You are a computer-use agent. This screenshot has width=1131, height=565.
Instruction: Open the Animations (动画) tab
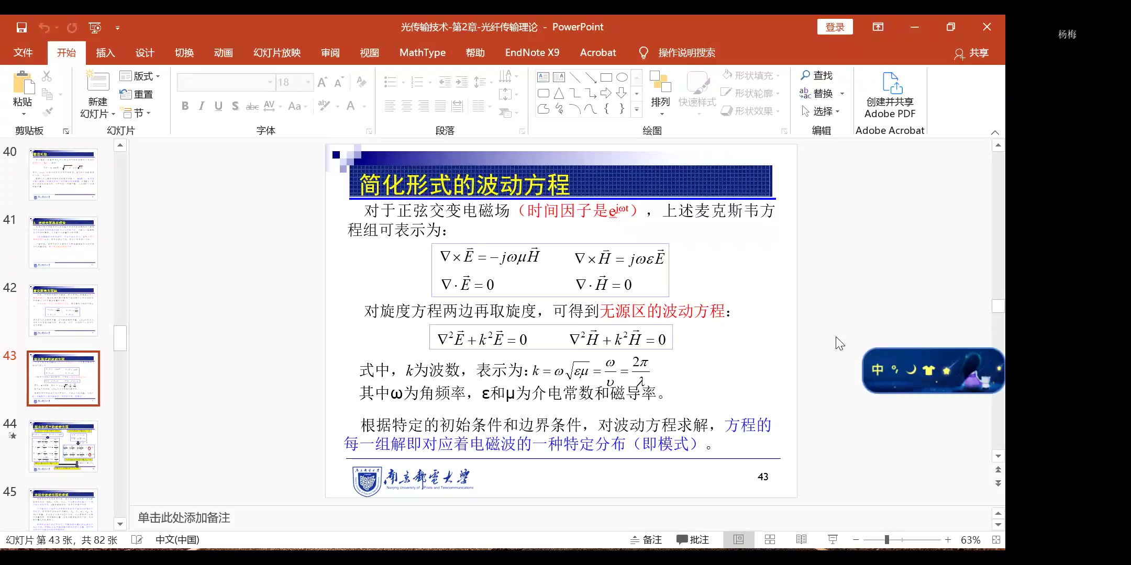(223, 52)
